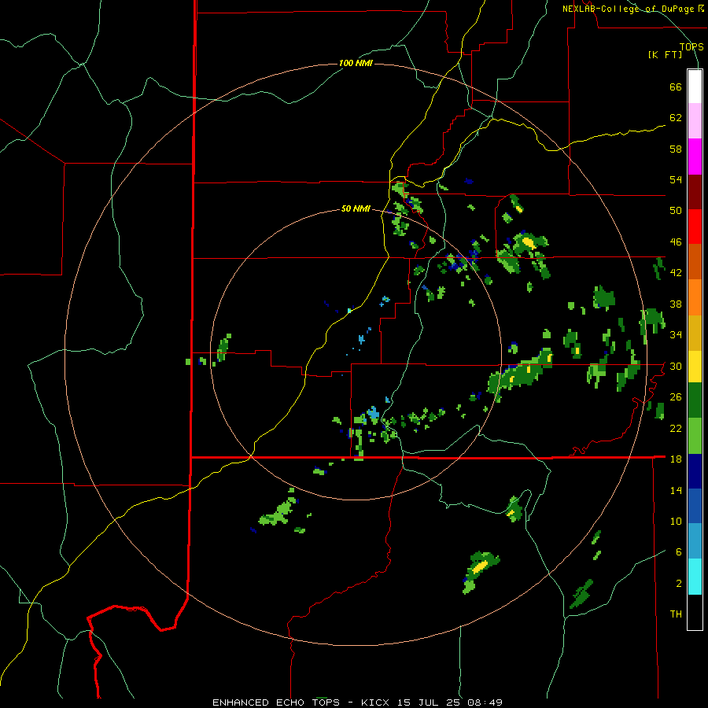Click the 50 NMI range ring label
This screenshot has height=708, width=708.
click(356, 208)
